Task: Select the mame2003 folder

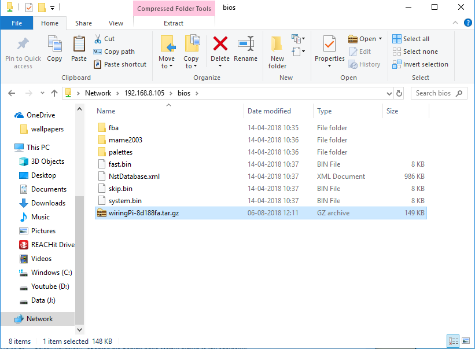Action: pos(260,140)
